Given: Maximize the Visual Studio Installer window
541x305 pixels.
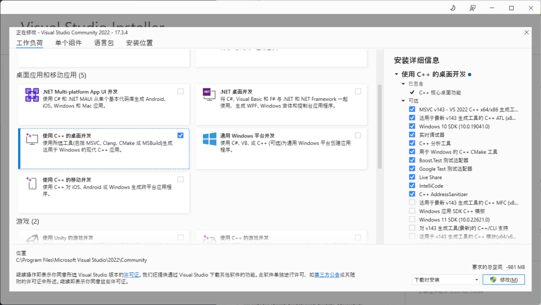Looking at the screenshot, I should click(511, 8).
